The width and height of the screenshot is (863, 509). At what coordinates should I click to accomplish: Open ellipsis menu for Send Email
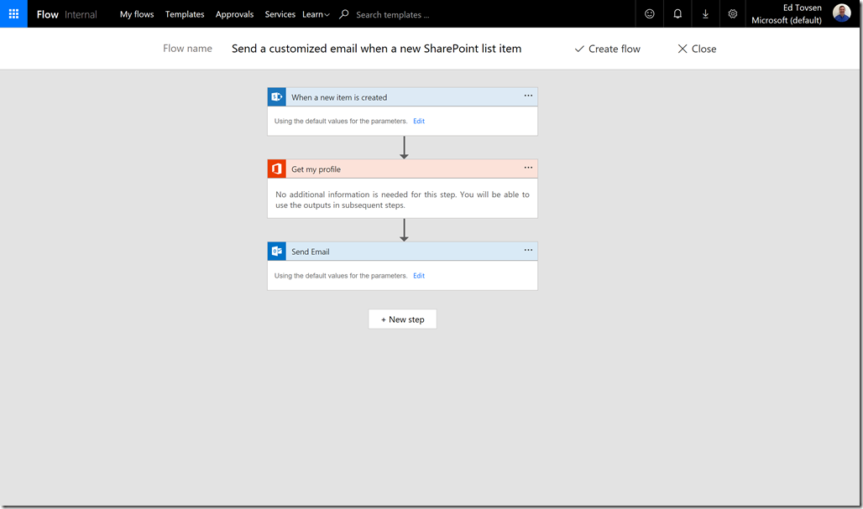[528, 250]
